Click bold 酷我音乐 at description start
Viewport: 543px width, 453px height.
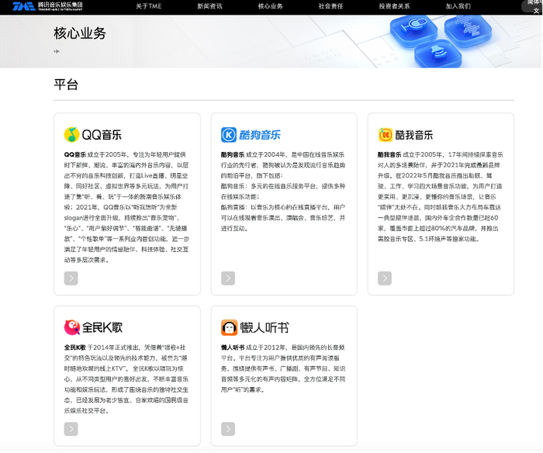point(389,154)
